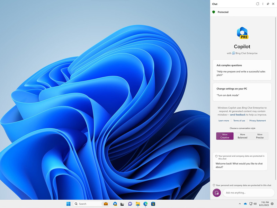This screenshot has width=277, height=208.
Task: Pin the Copilot panel
Action: tap(268, 4)
